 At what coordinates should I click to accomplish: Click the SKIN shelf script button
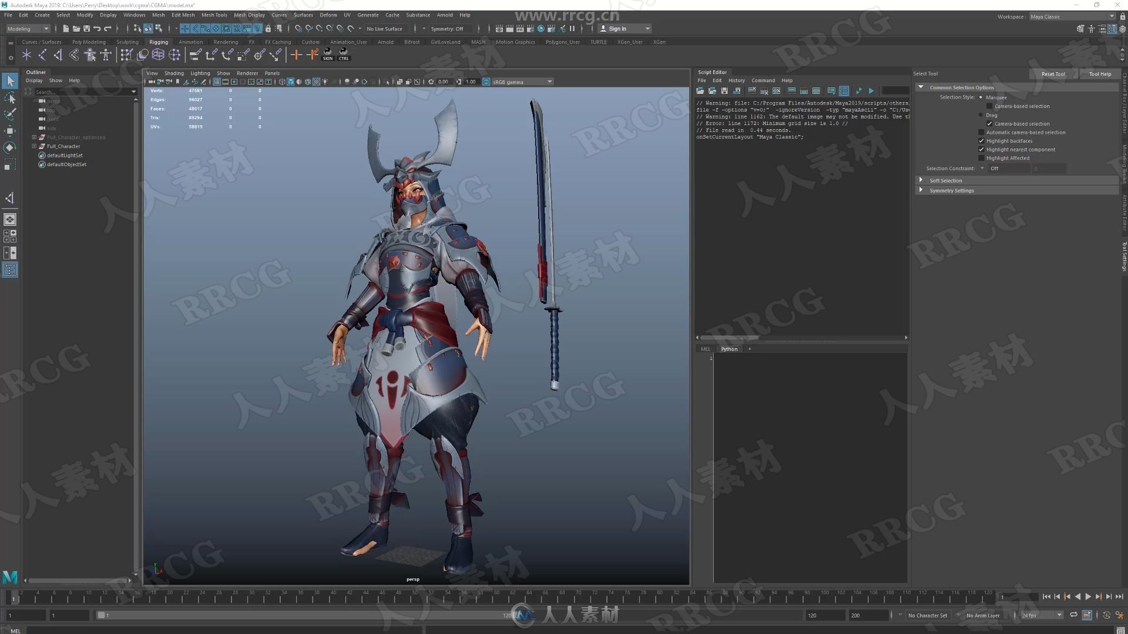pos(328,55)
